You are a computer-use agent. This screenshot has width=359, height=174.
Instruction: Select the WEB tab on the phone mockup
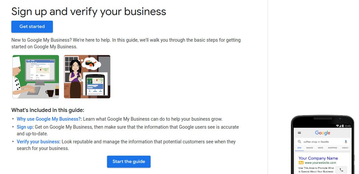299,148
